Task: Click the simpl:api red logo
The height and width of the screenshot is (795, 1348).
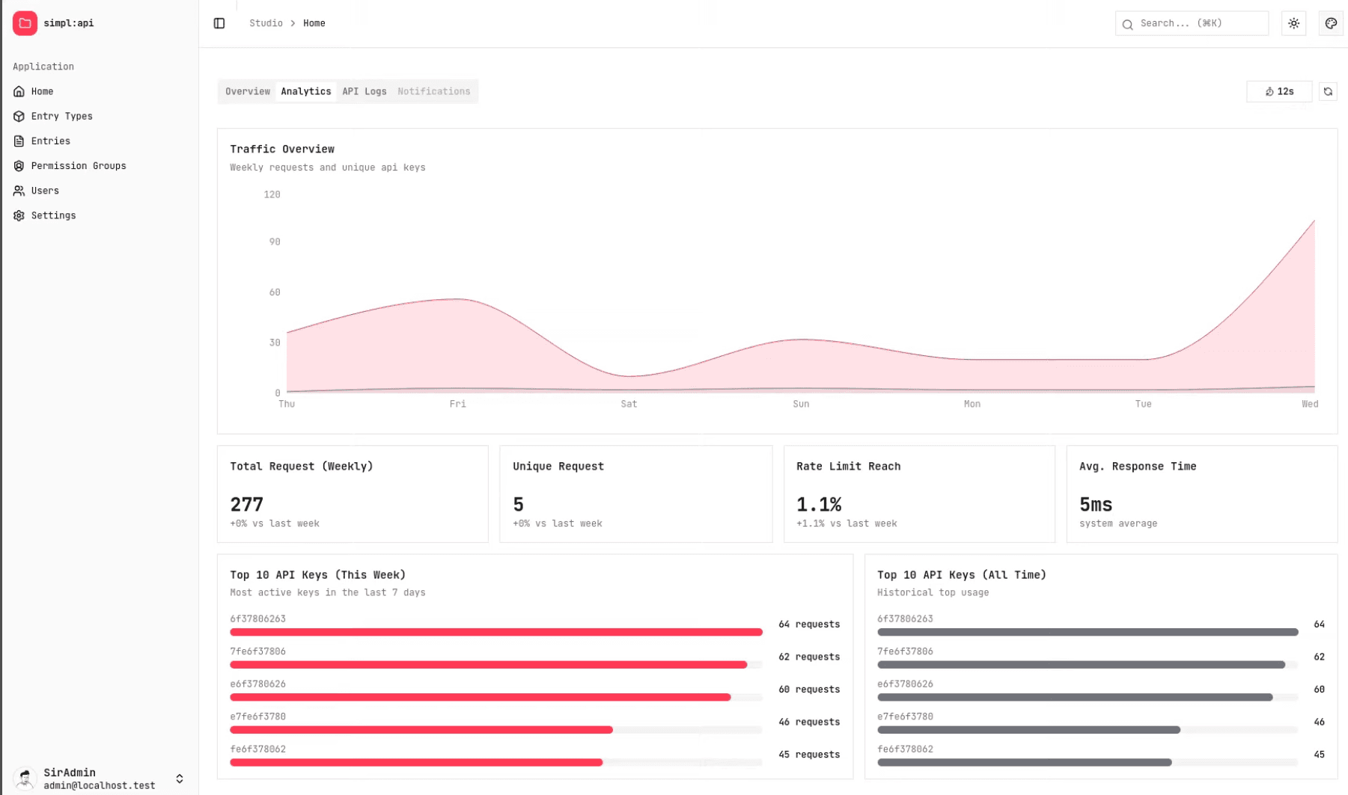Action: click(25, 23)
